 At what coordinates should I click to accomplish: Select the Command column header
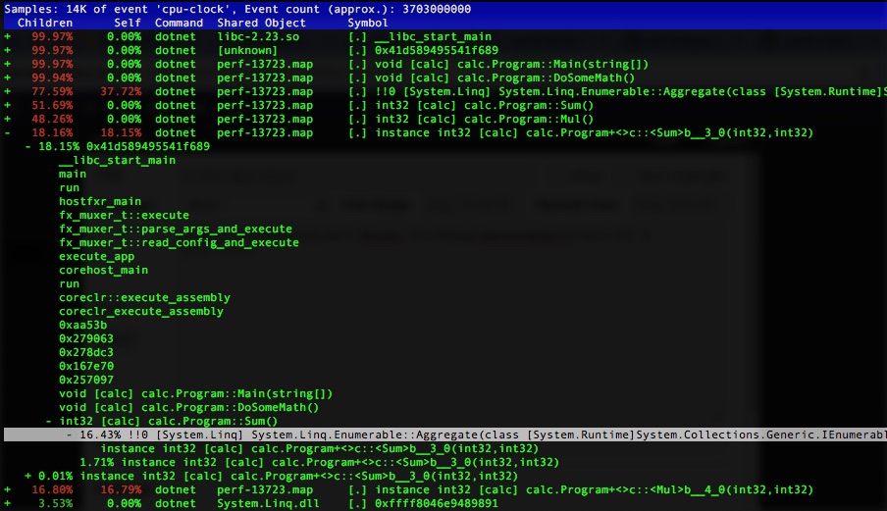[x=179, y=23]
